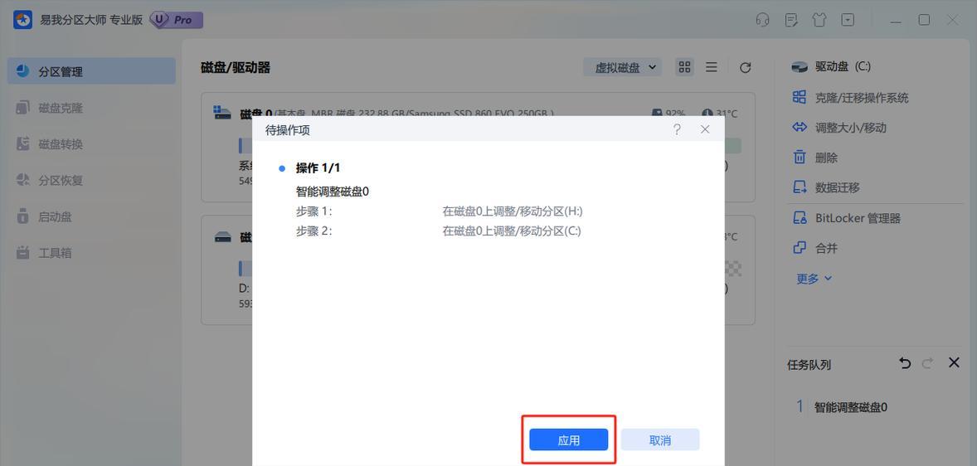Click the second disk's drive icon
The height and width of the screenshot is (466, 977).
click(222, 237)
